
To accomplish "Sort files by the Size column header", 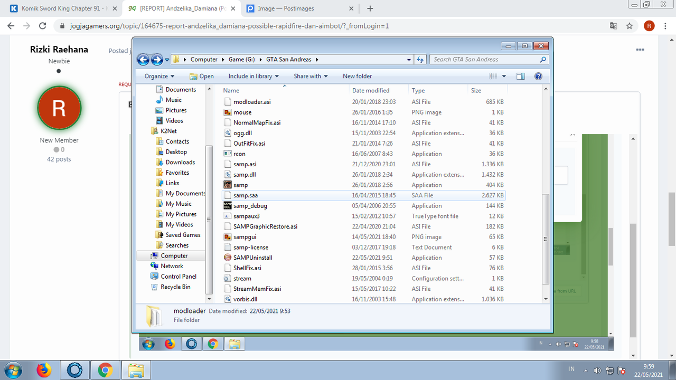I will coord(487,90).
